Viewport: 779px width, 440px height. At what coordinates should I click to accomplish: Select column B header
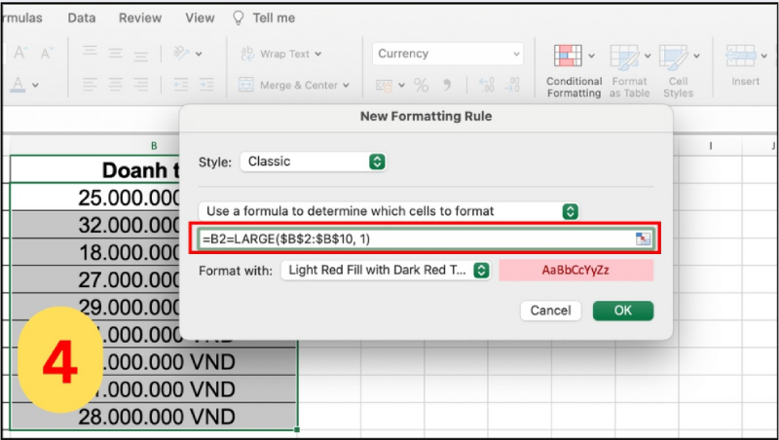(x=154, y=145)
